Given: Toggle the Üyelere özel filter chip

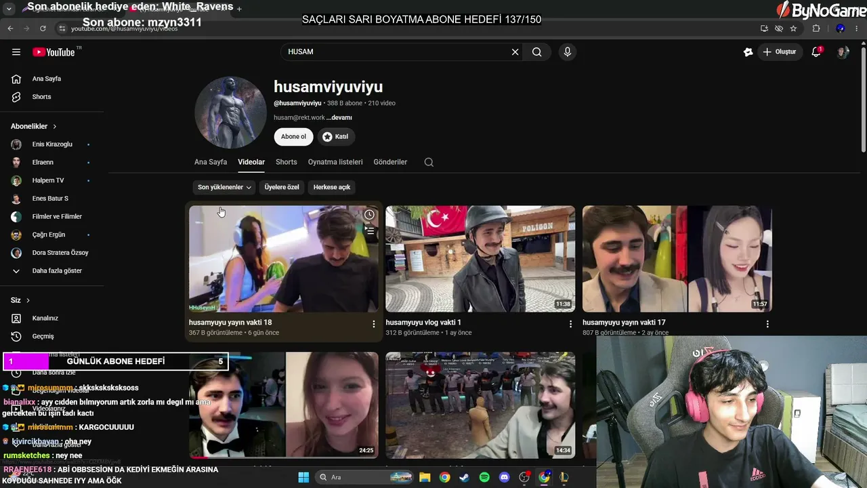Looking at the screenshot, I should (x=282, y=187).
